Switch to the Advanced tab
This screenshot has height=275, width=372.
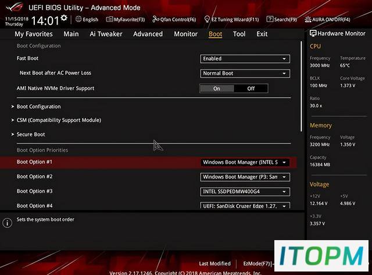tap(148, 34)
